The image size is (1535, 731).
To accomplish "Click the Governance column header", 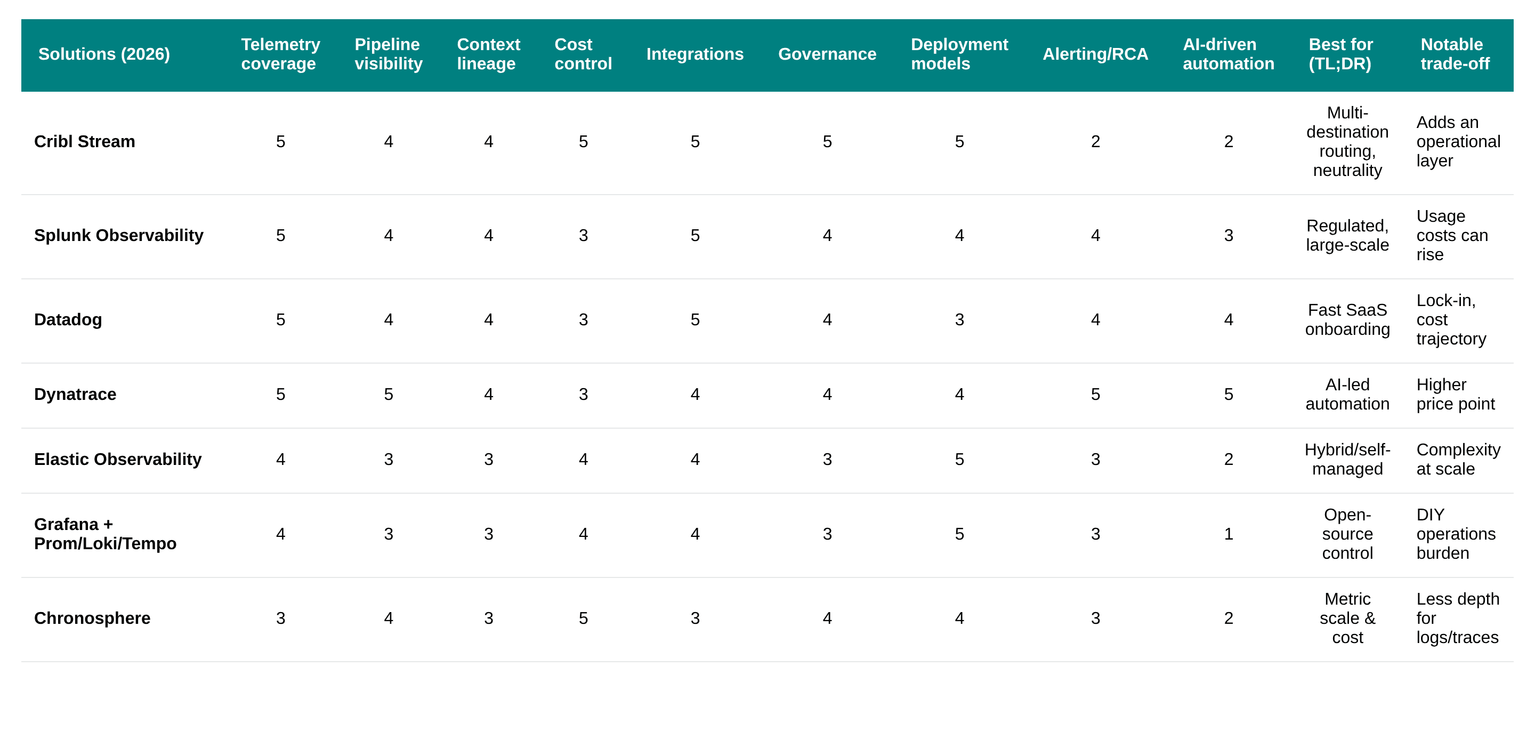I will pos(827,54).
